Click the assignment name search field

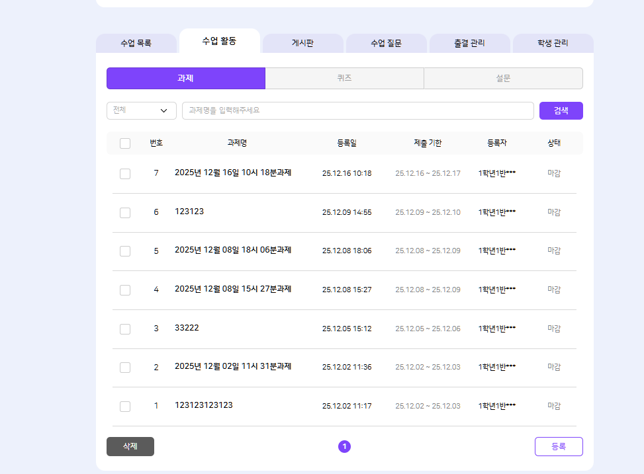click(357, 110)
